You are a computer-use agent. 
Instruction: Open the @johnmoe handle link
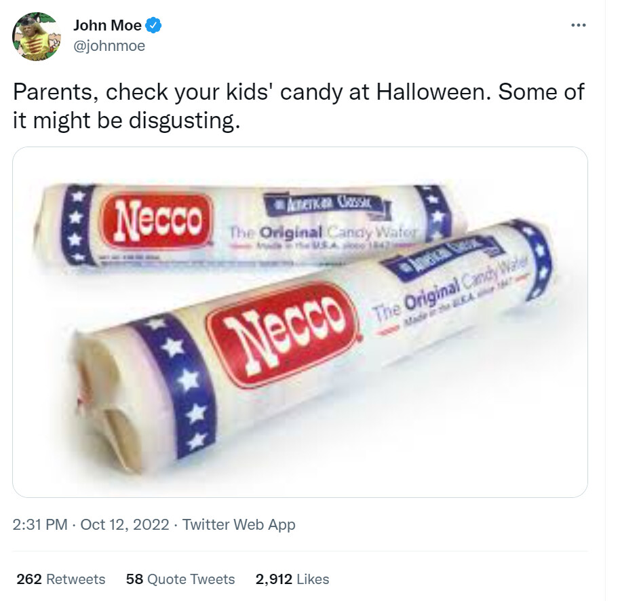109,46
